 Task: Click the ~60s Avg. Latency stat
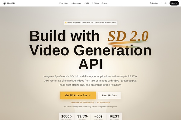[98, 117]
